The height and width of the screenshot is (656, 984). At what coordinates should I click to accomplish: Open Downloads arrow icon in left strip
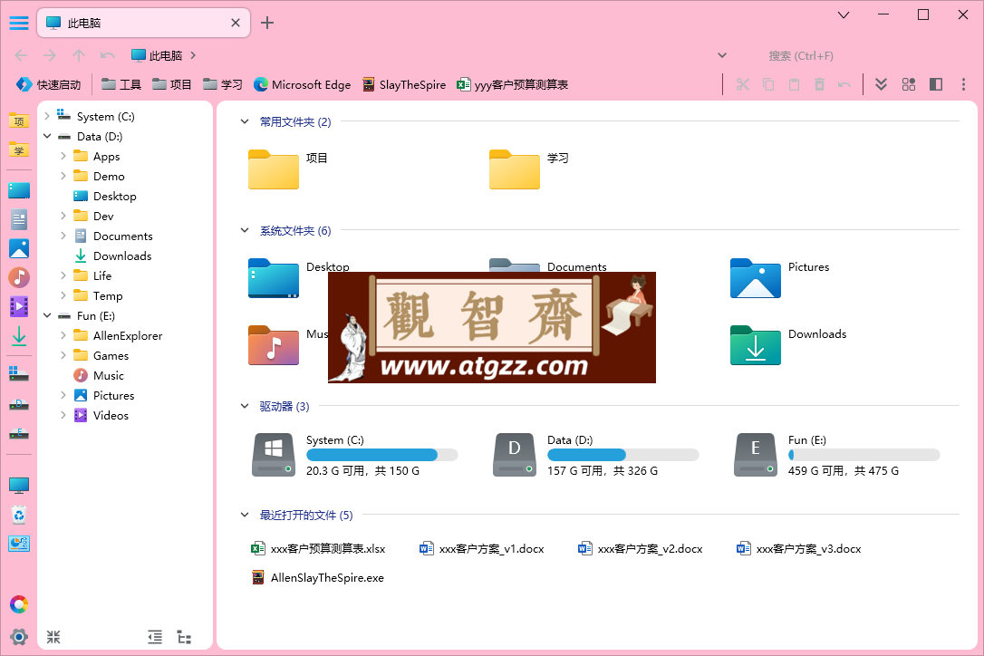point(19,336)
